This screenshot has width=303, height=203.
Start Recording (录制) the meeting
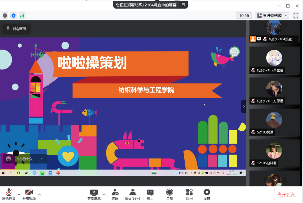pos(169,194)
